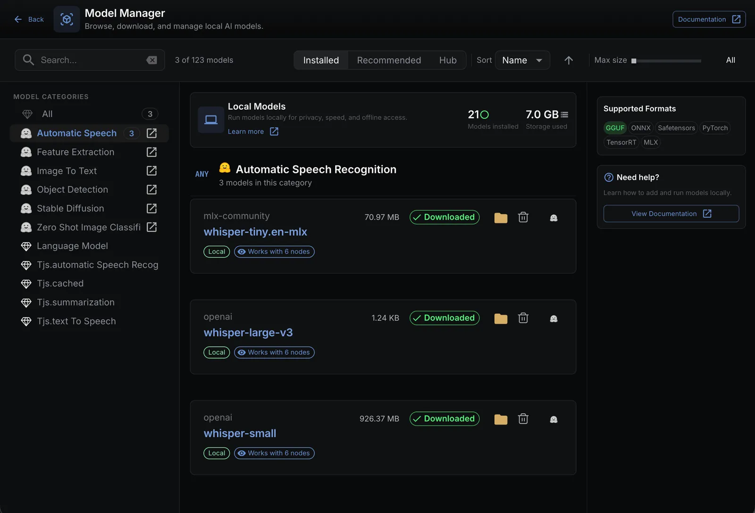The image size is (755, 513).
Task: Click the Need help question mark icon
Action: [x=609, y=178]
